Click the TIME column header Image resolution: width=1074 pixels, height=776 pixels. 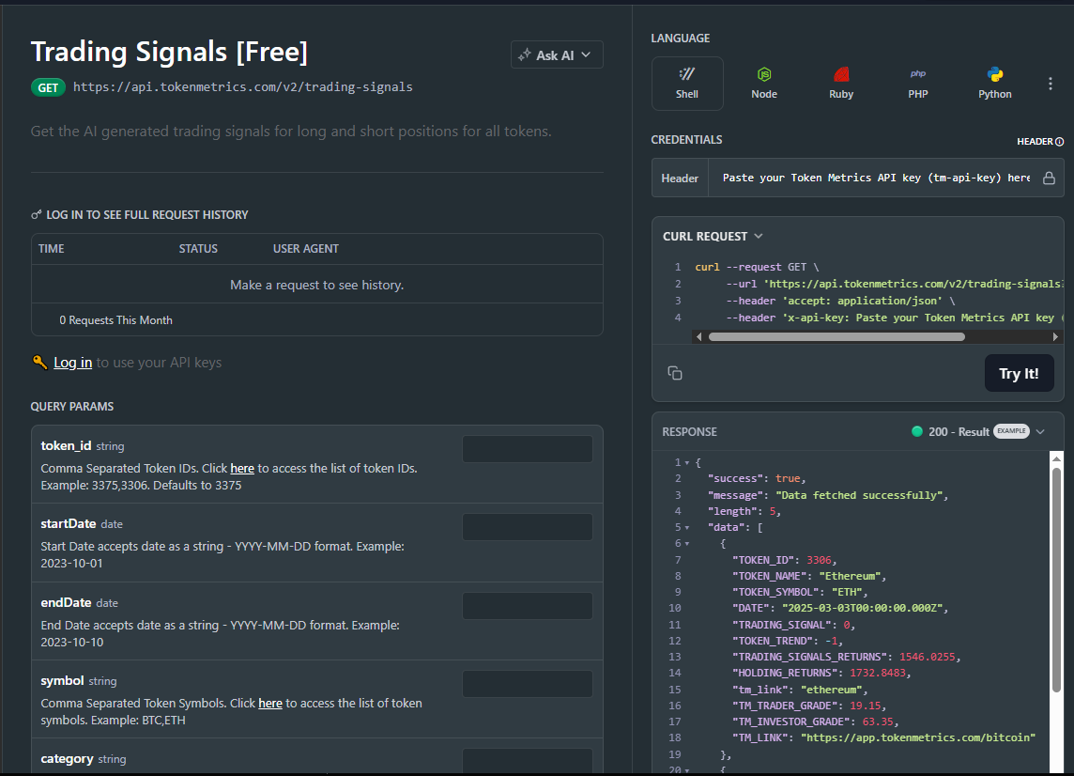coord(52,249)
